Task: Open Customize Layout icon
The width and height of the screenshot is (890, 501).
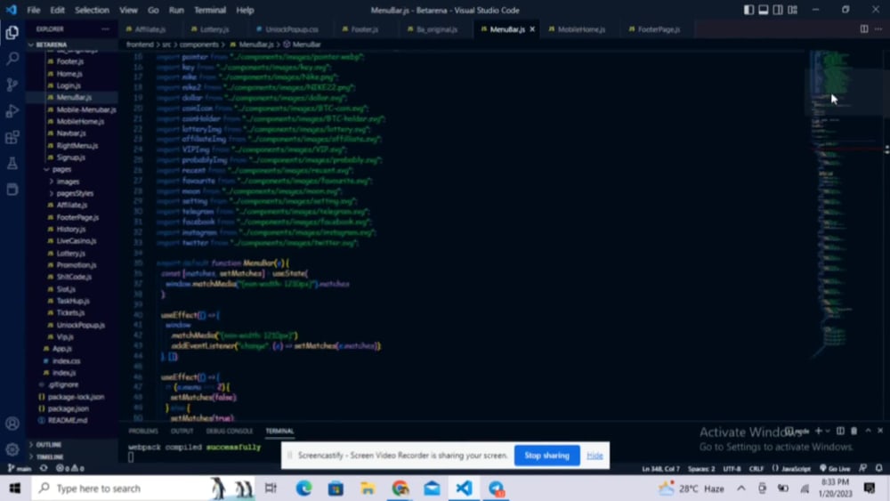Action: coord(792,10)
